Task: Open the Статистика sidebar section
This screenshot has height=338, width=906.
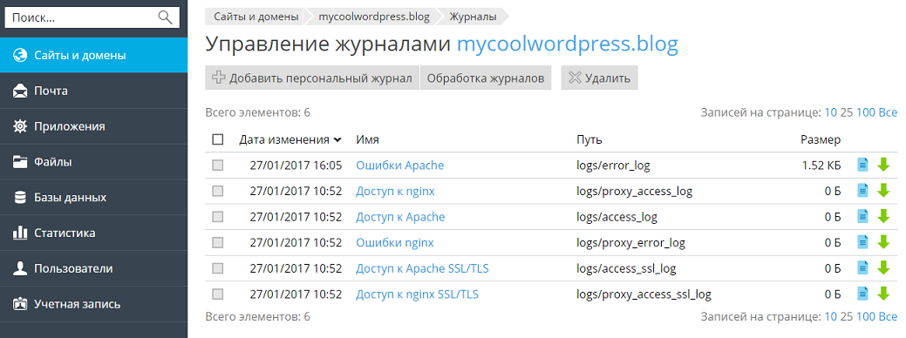Action: tap(93, 233)
